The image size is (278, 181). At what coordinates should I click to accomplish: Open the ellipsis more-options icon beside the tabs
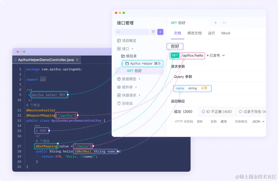[x=224, y=23]
